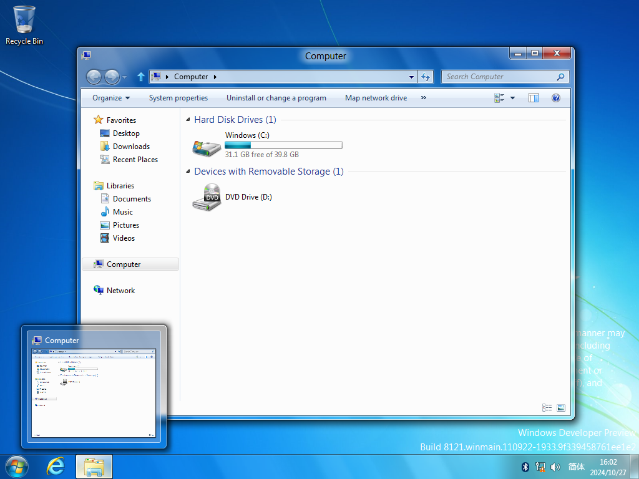The image size is (639, 479).
Task: Click the address bar computer icon
Action: coord(155,76)
